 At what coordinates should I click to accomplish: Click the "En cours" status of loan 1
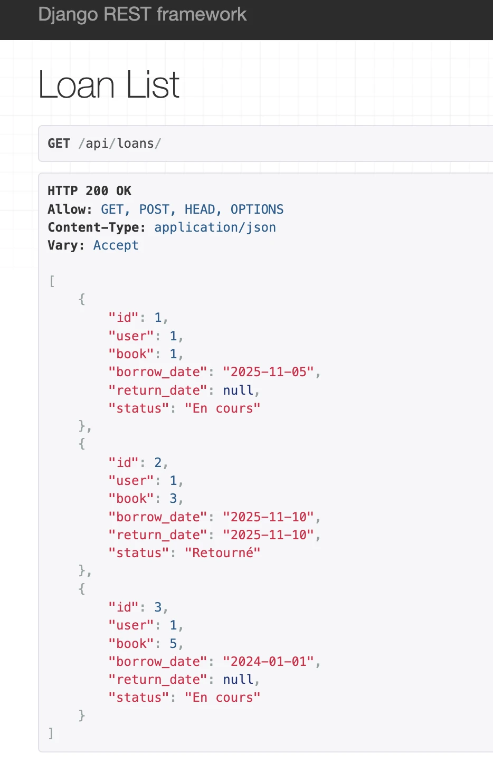[x=222, y=408]
